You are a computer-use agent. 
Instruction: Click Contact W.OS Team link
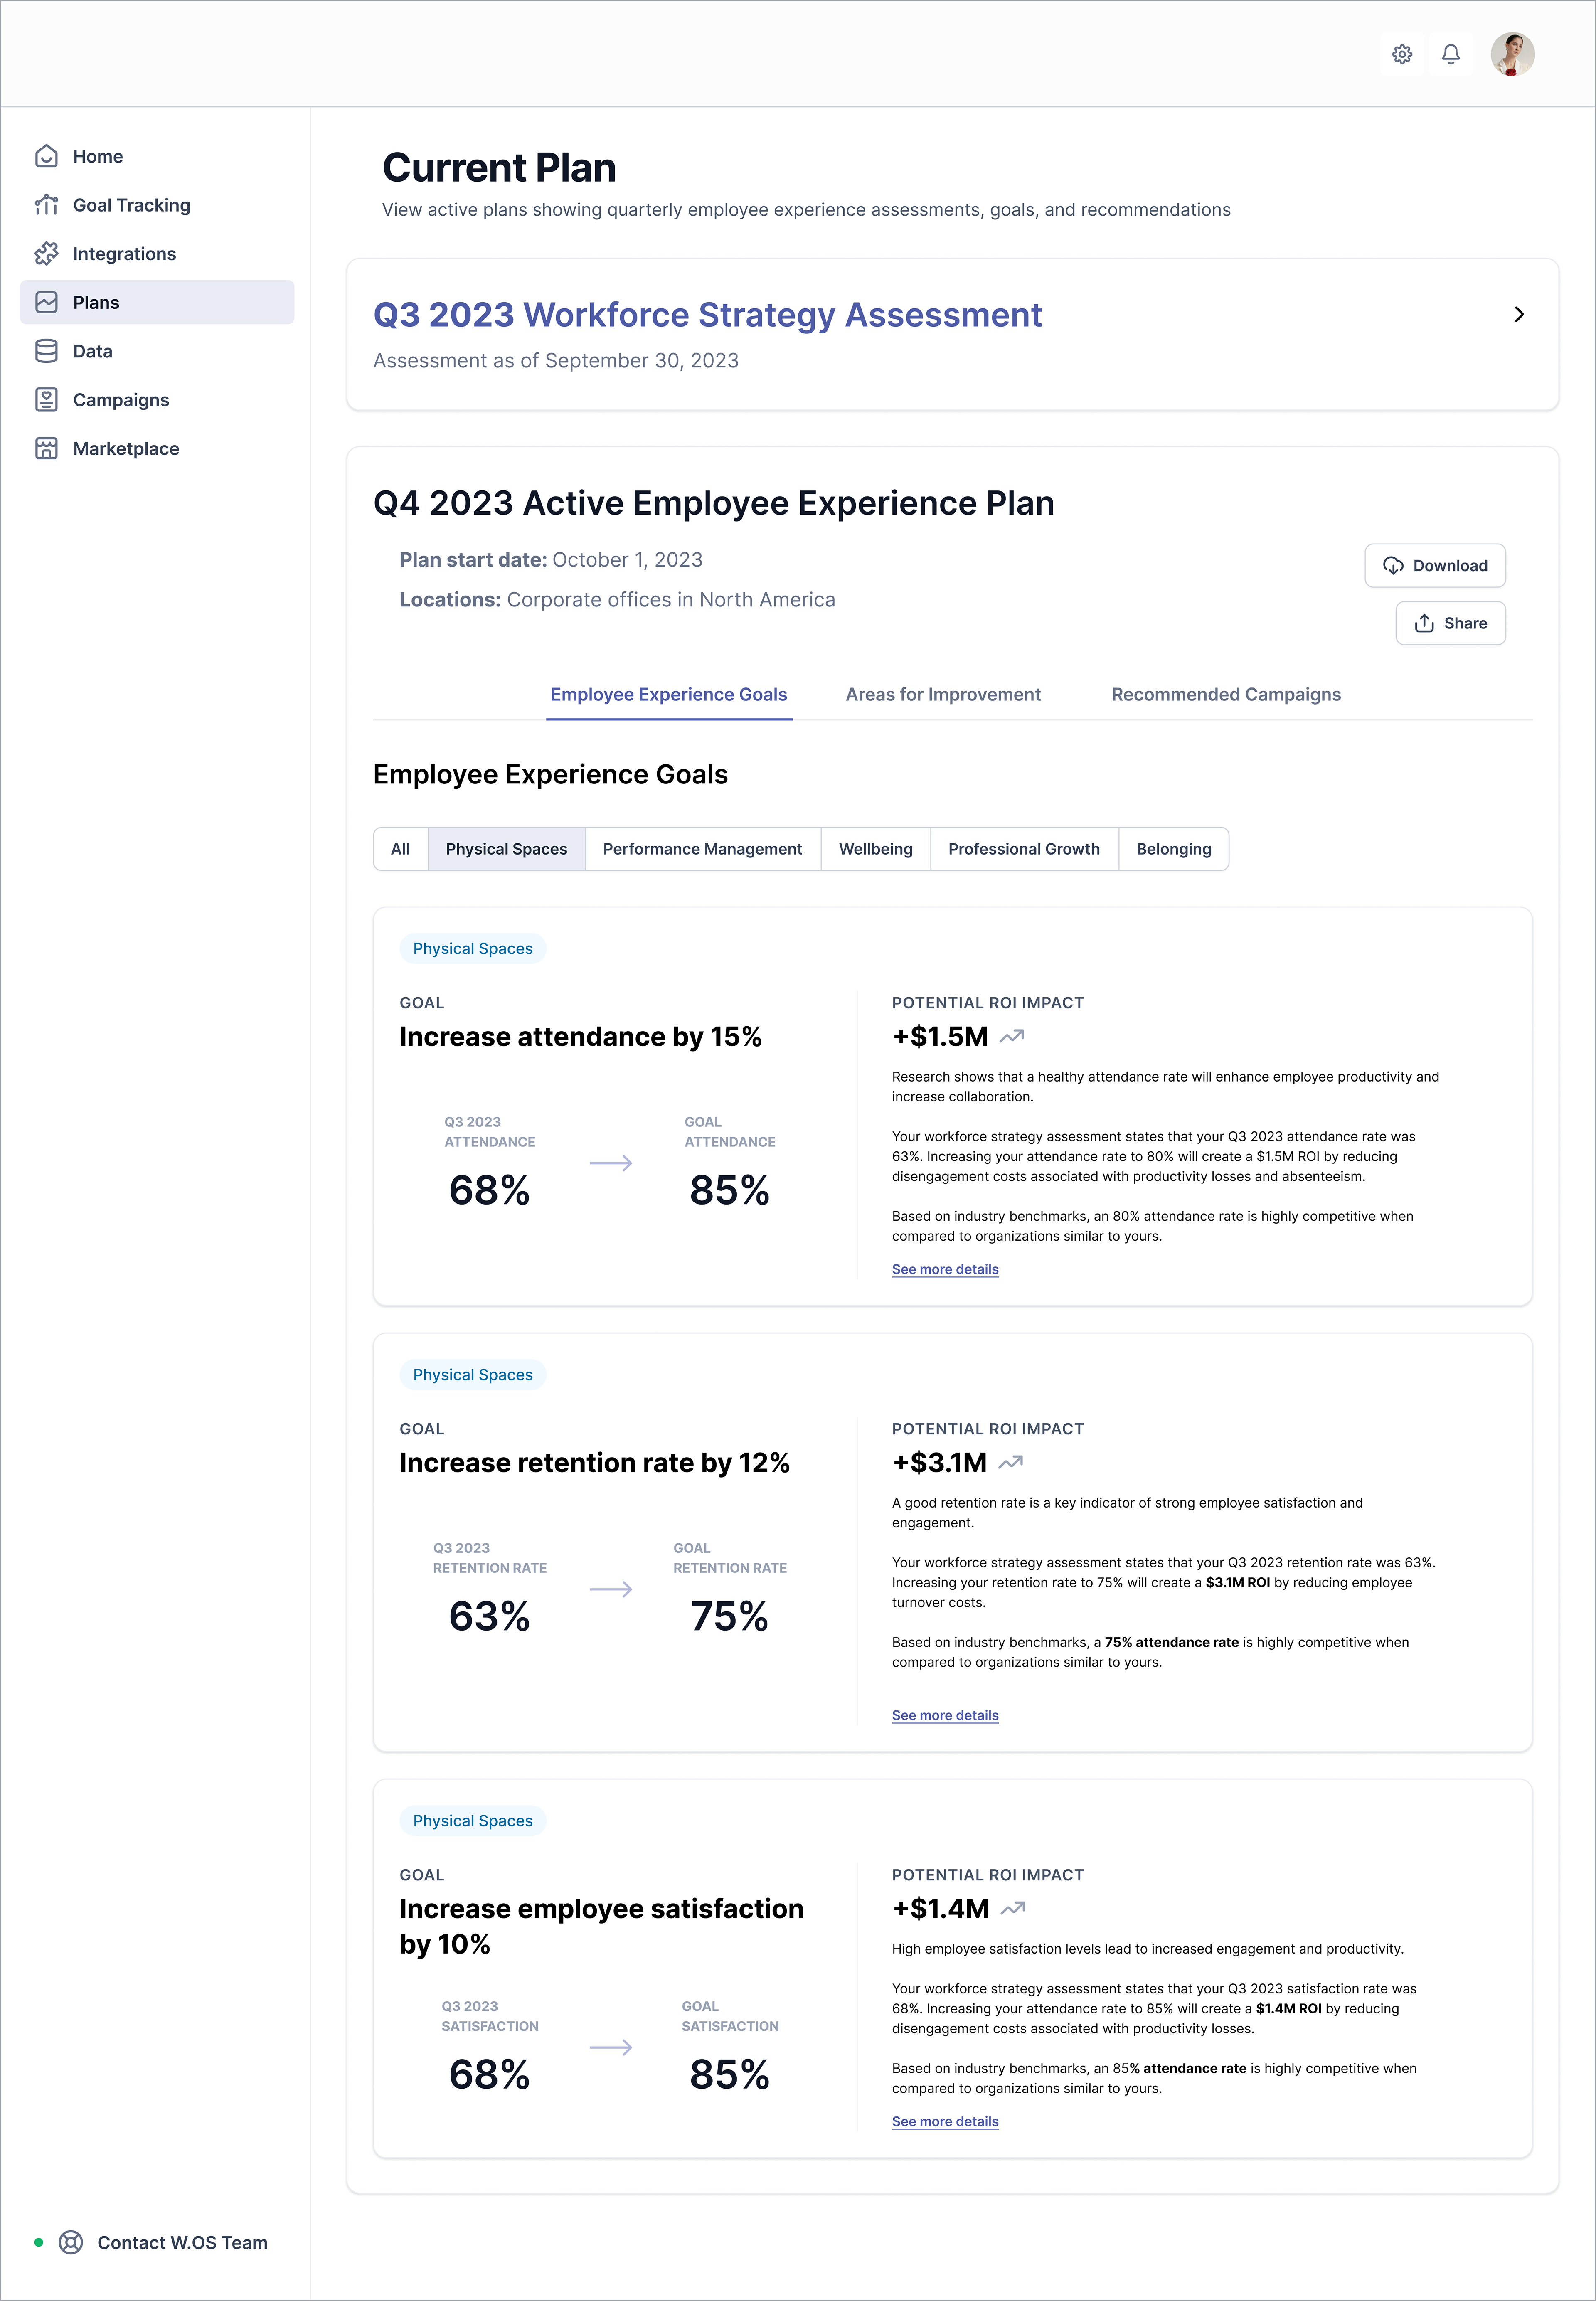point(182,2243)
